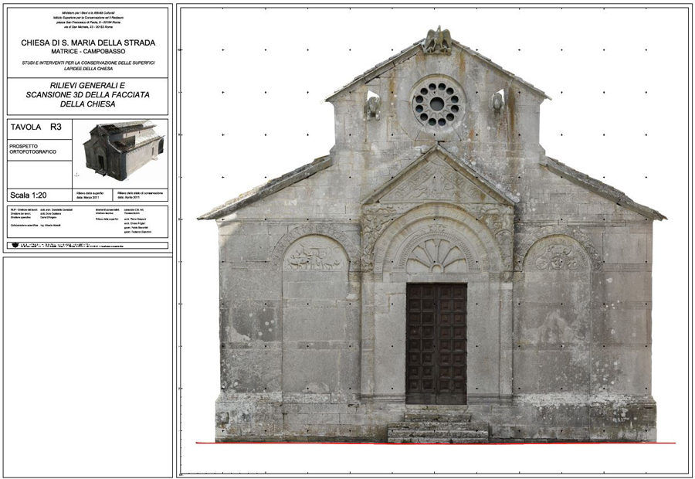Click the 3D church model thumbnail
695x479 pixels.
pos(124,151)
